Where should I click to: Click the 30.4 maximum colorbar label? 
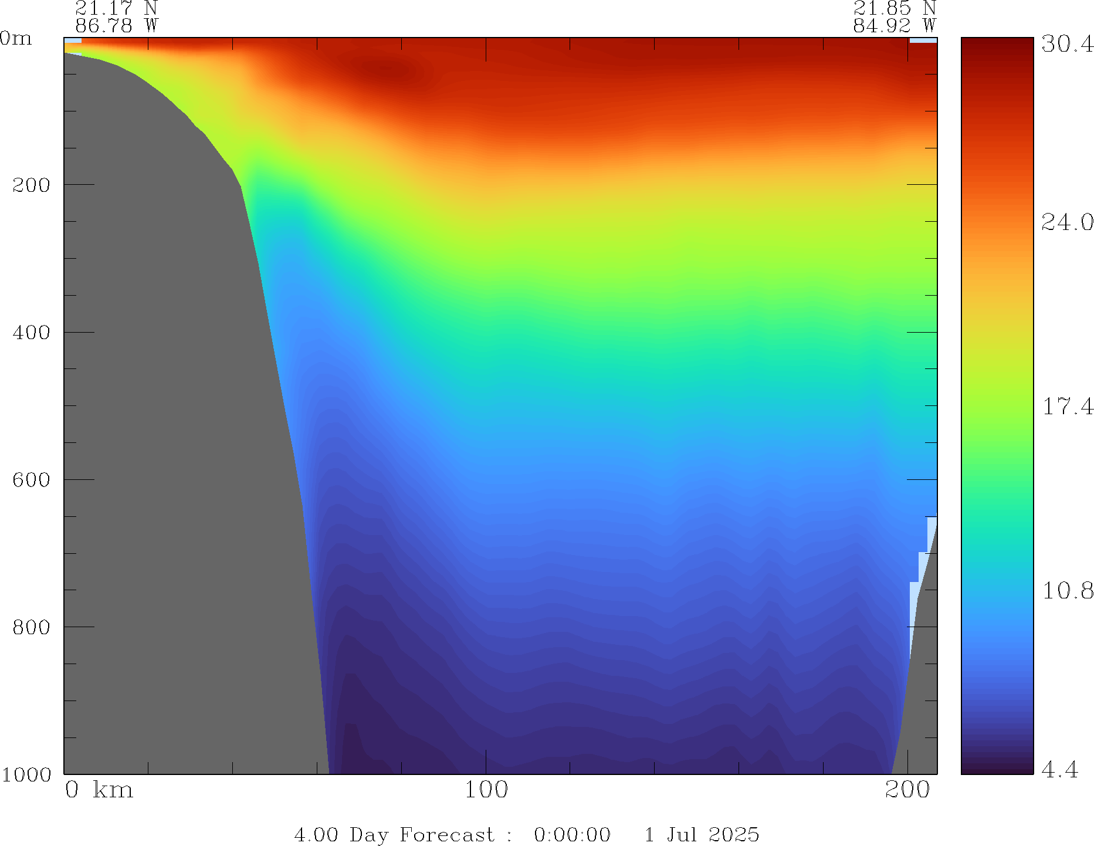[1067, 44]
